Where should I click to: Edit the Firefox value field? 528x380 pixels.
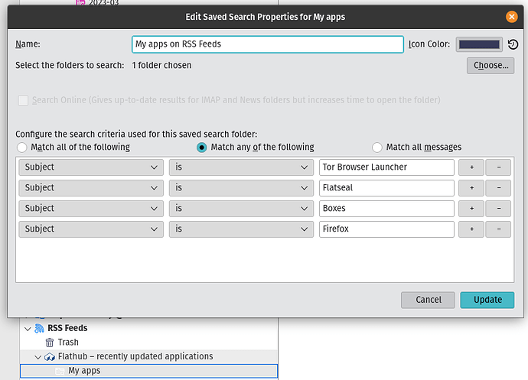(386, 229)
